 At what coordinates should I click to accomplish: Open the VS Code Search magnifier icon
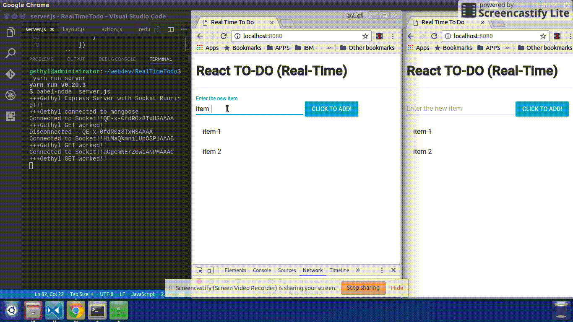point(10,53)
